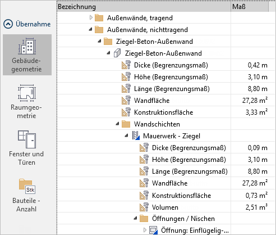Screen dimensions: 276x235
Task: Select the Dicke 0,42 m row
Action: tap(163, 65)
